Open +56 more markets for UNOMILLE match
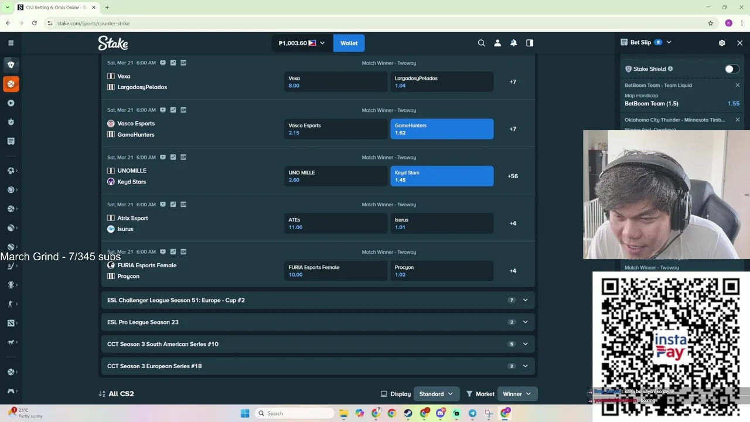Image resolution: width=750 pixels, height=422 pixels. click(x=513, y=176)
